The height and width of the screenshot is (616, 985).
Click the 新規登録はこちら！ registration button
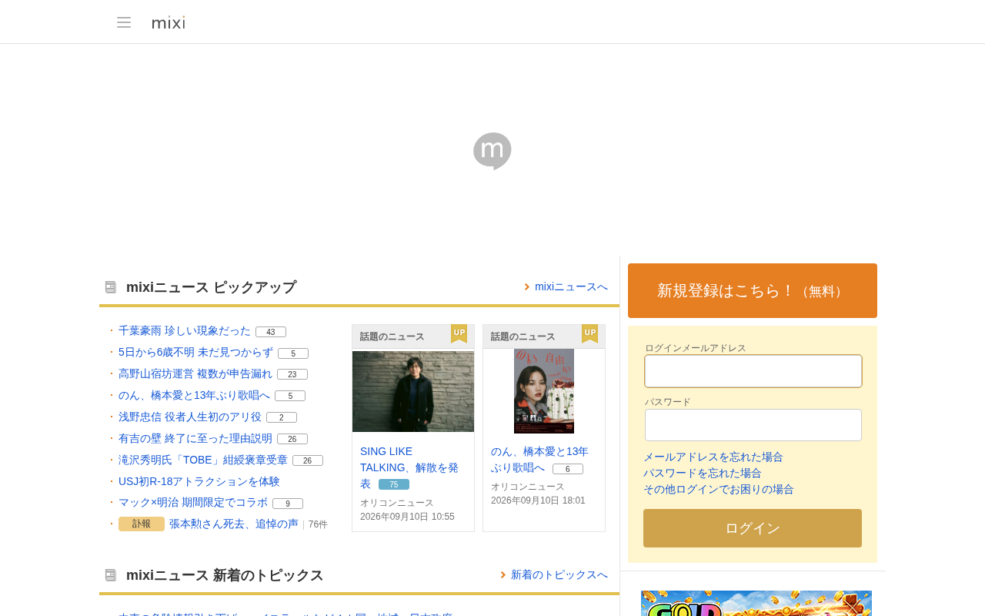coord(753,290)
